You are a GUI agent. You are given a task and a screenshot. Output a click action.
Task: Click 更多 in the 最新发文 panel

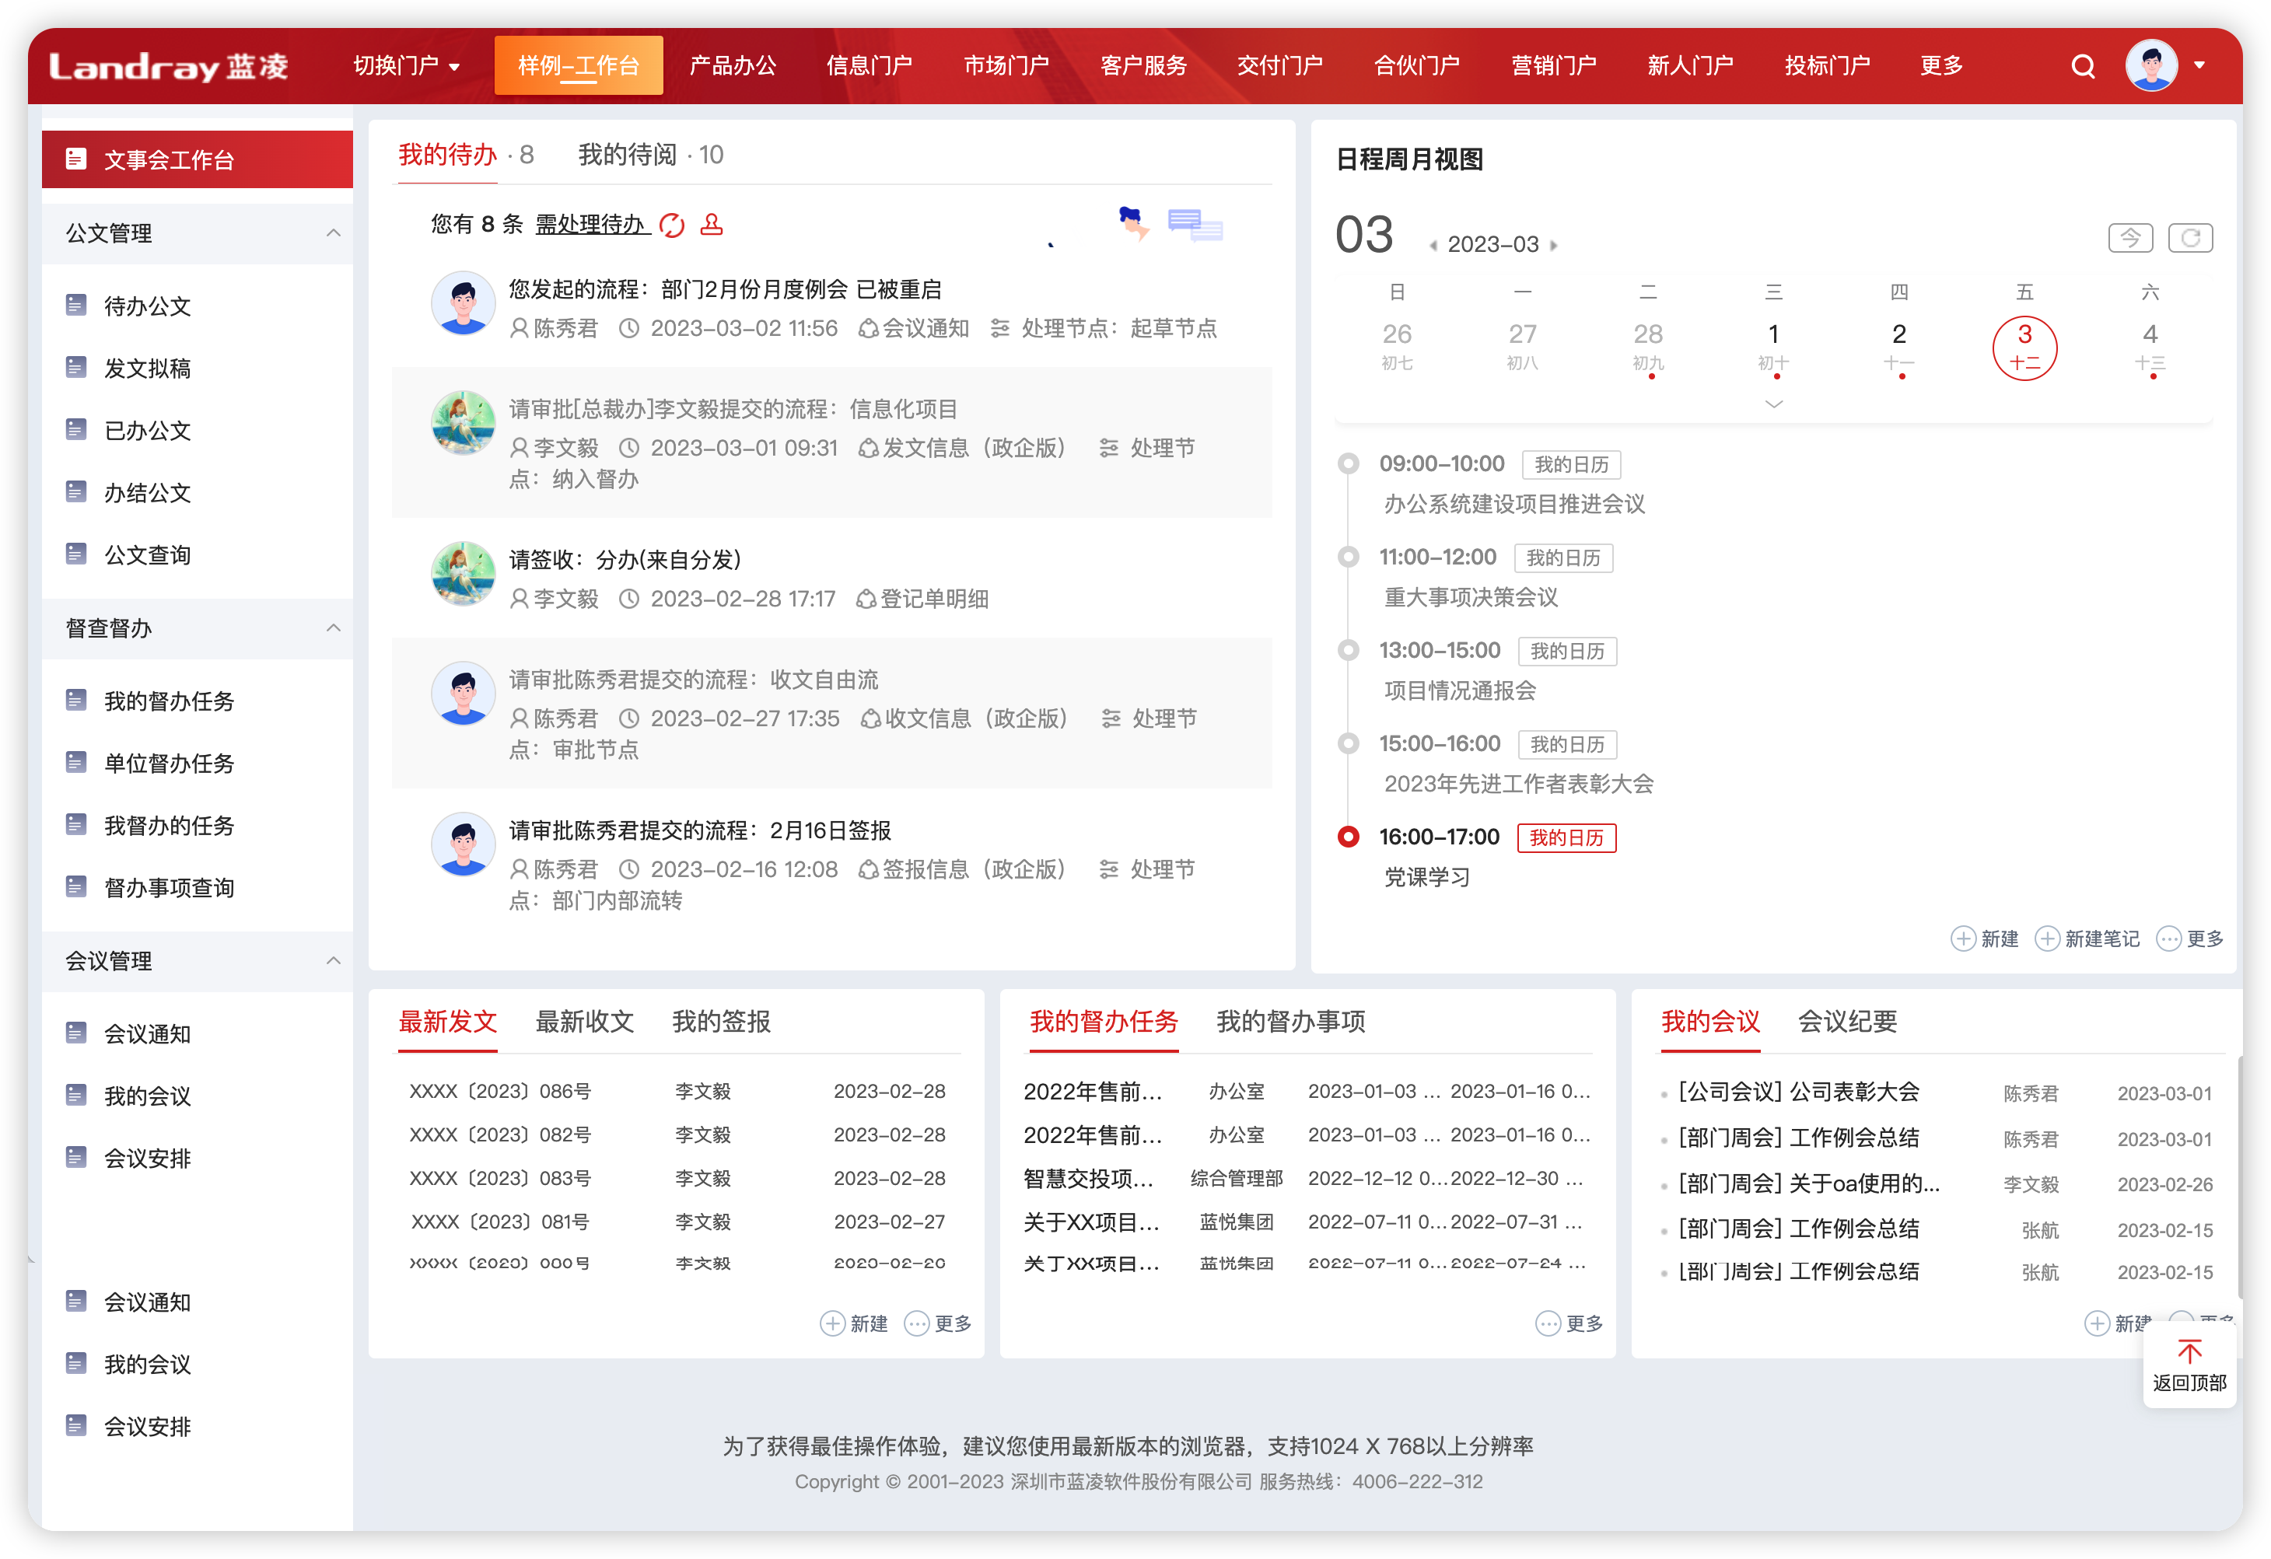pos(938,1323)
